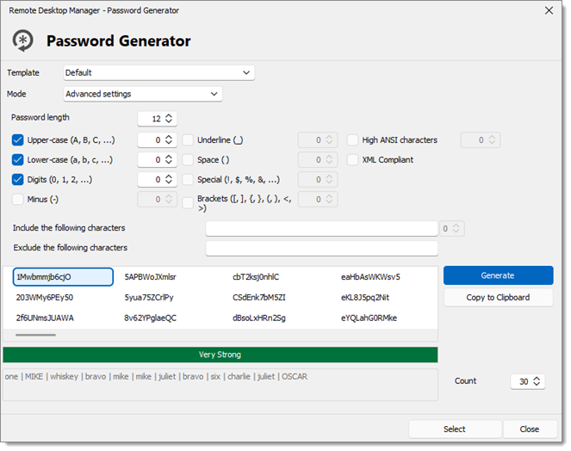571x451 pixels.
Task: Select password eYQLahG0RMke
Action: pos(369,318)
